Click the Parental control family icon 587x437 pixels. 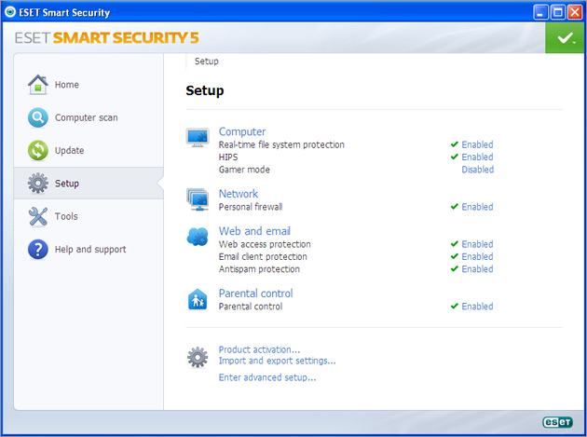[x=198, y=299]
